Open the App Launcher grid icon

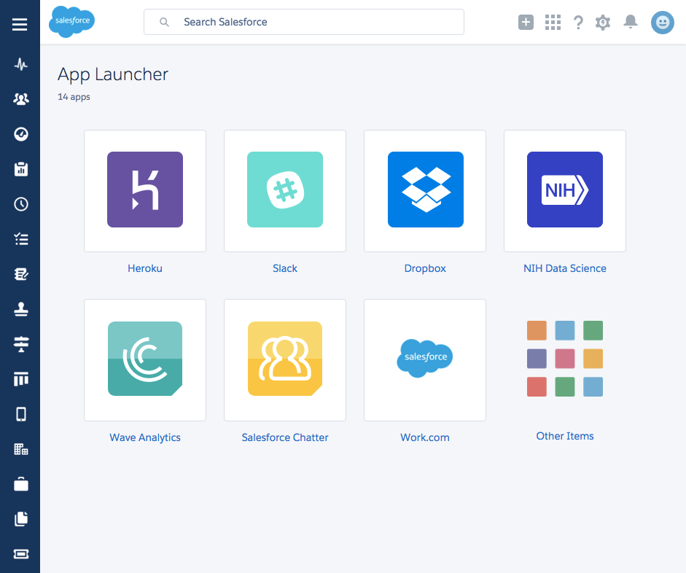(x=553, y=22)
